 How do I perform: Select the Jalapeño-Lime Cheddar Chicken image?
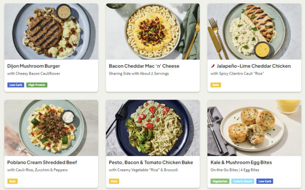pos(254,32)
